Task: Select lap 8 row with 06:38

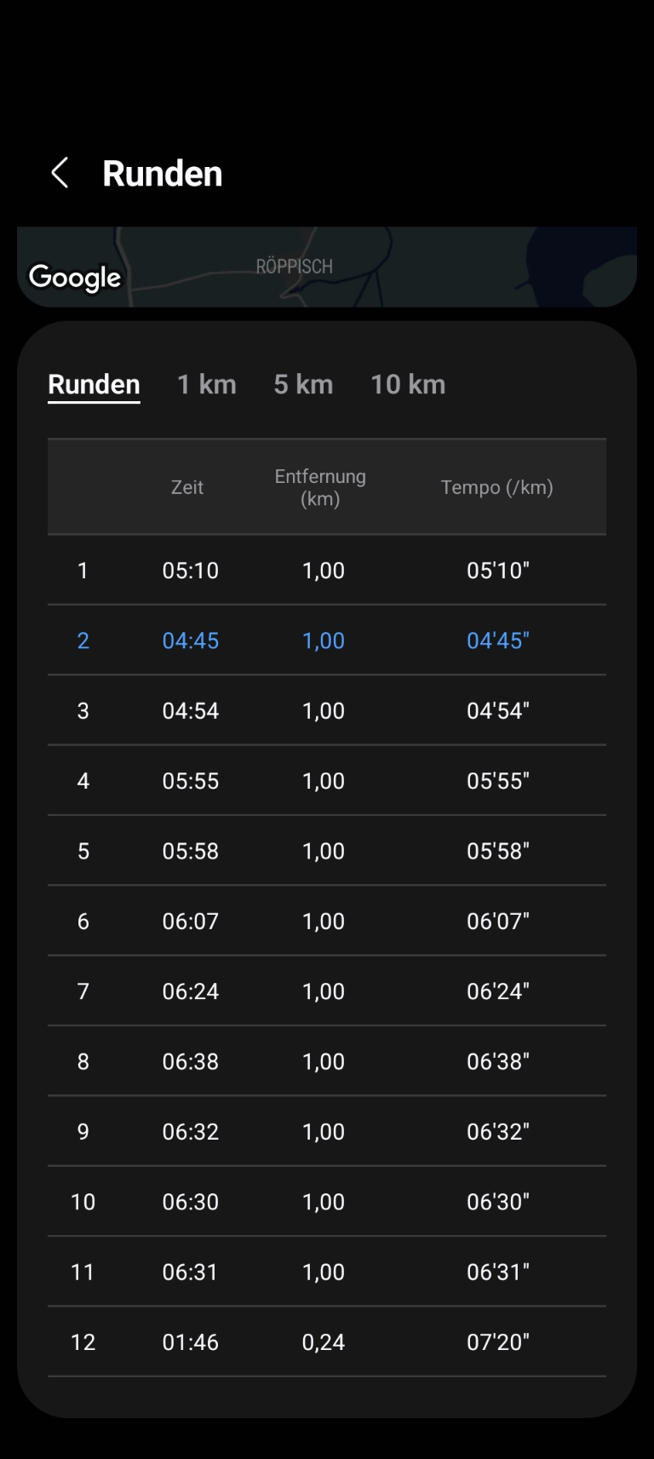Action: 326,1062
